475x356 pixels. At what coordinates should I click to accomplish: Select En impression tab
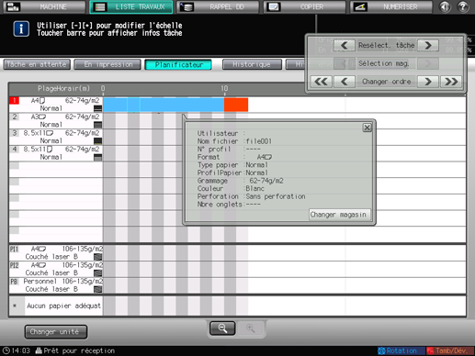pyautogui.click(x=107, y=64)
